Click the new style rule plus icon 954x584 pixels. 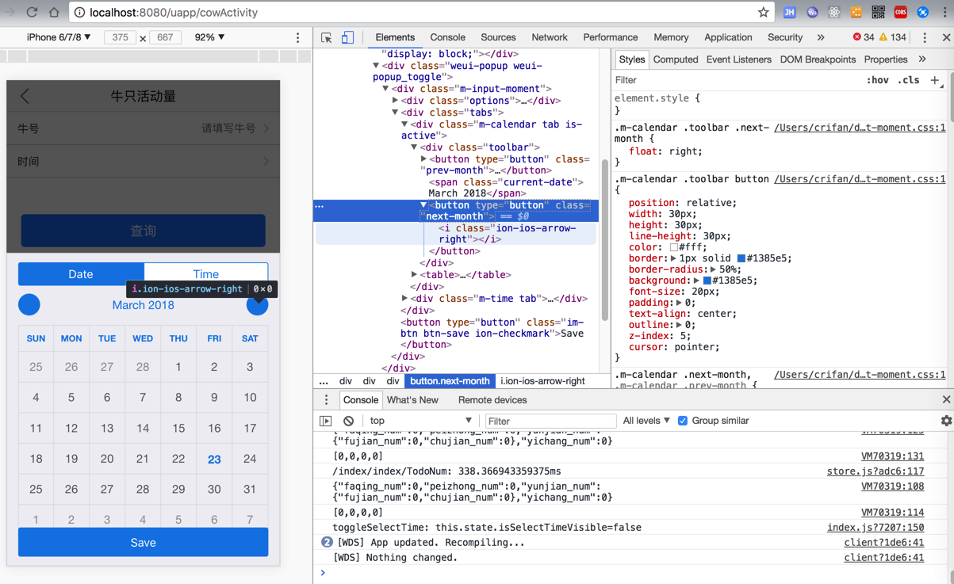tap(934, 80)
